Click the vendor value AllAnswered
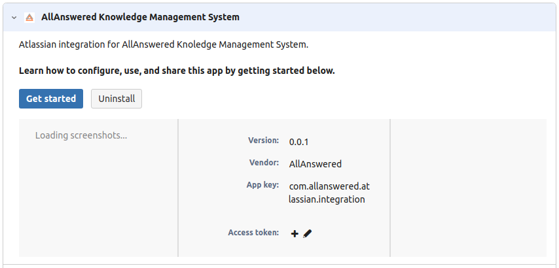 (x=315, y=164)
